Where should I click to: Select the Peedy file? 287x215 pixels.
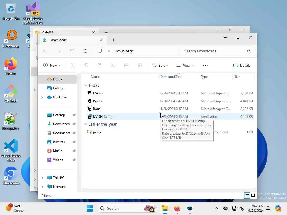170,101
